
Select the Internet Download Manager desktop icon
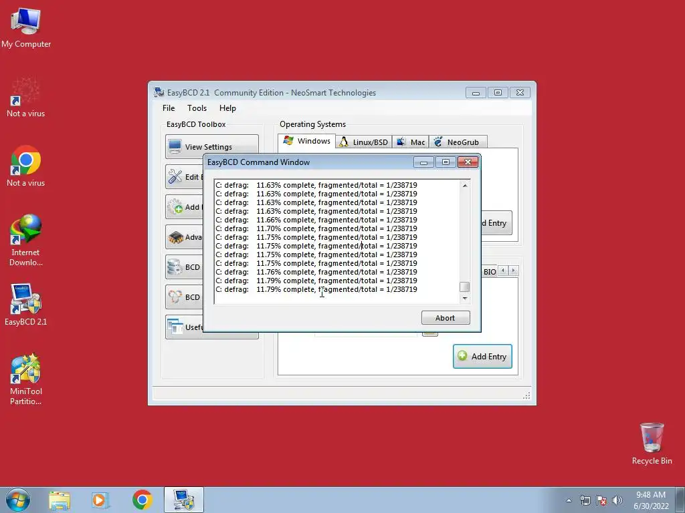(x=26, y=240)
